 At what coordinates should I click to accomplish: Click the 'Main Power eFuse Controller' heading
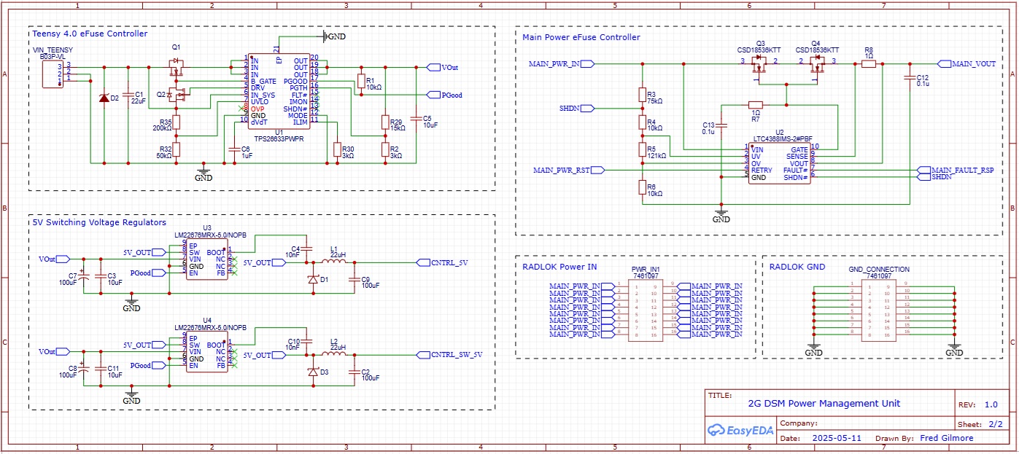[581, 37]
